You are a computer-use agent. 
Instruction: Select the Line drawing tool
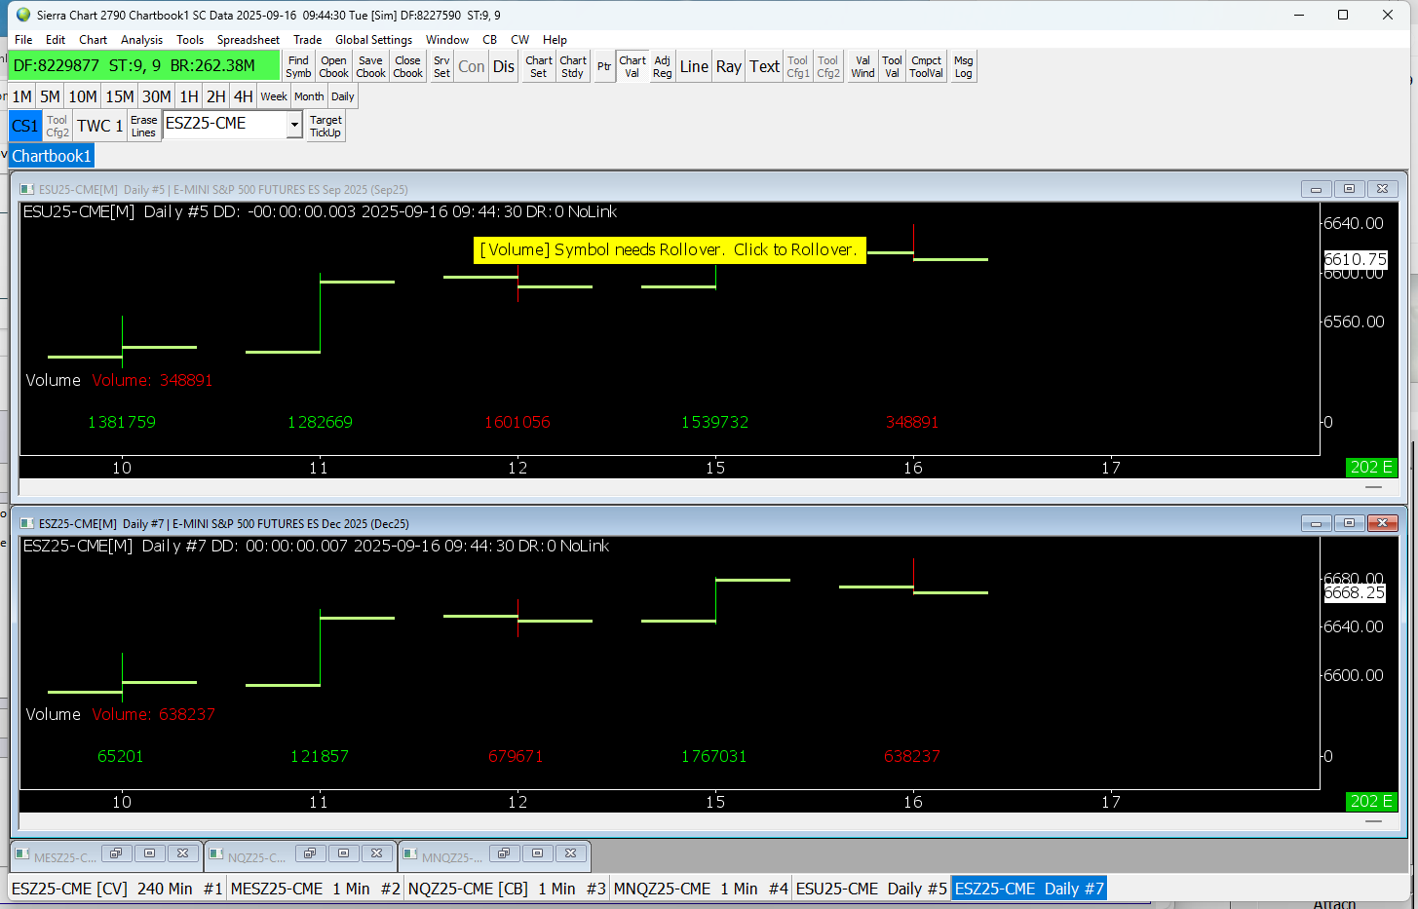(694, 66)
